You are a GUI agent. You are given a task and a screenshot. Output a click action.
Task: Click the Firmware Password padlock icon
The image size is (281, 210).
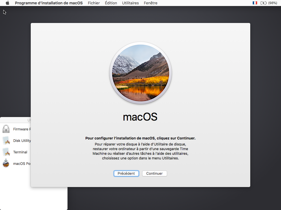[x=6, y=129]
